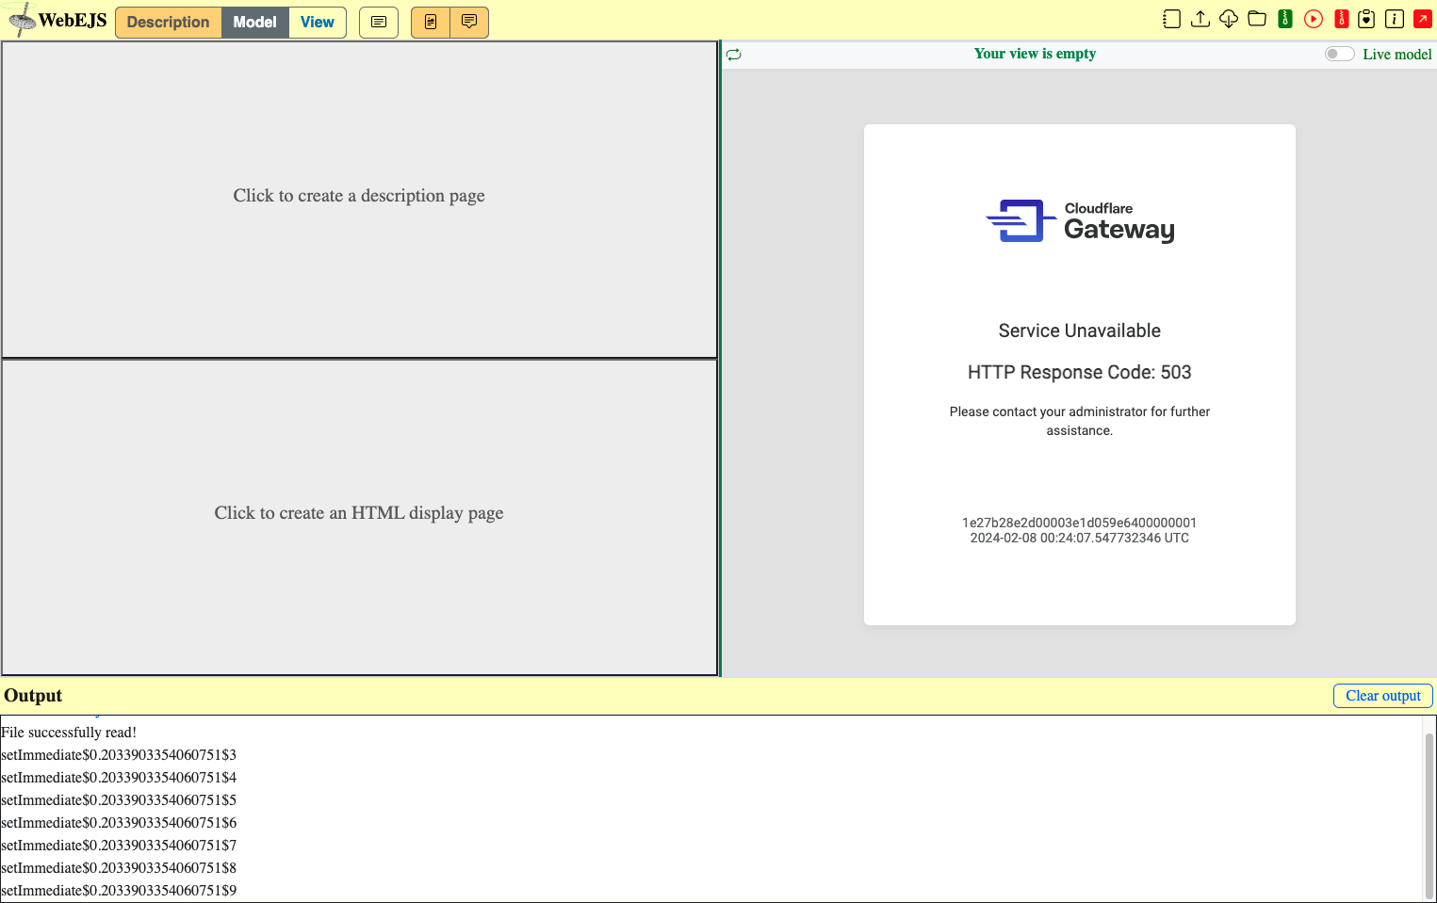Click the green zip file icon

pos(1284,19)
